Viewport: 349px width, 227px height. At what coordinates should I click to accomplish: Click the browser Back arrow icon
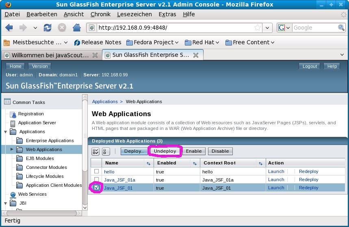(9, 28)
